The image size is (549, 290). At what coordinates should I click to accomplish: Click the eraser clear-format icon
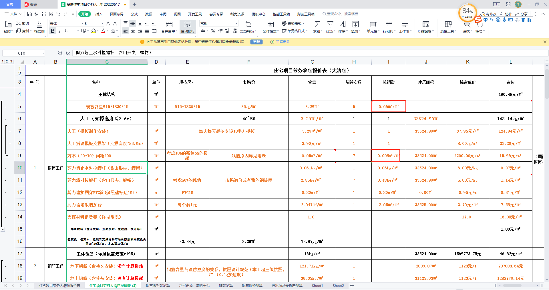(x=113, y=31)
